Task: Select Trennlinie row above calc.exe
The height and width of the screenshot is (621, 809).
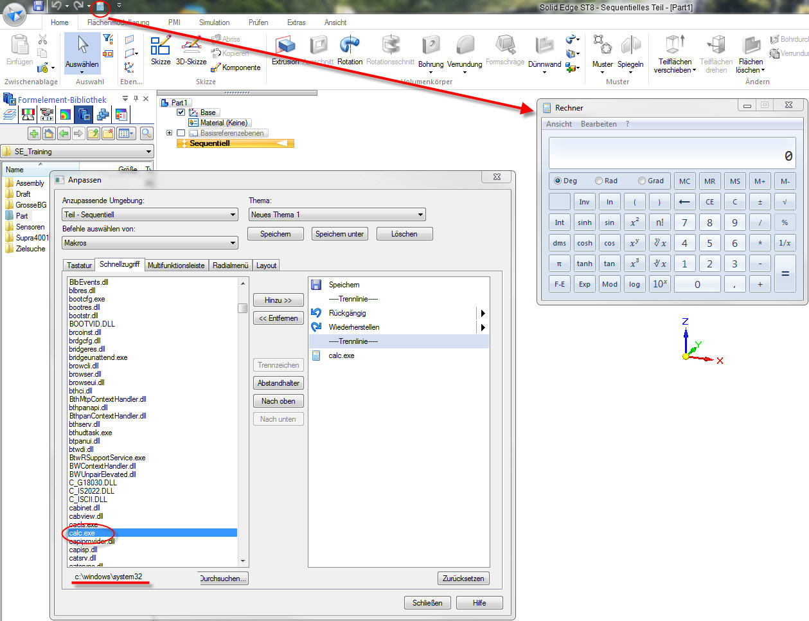Action: 399,341
